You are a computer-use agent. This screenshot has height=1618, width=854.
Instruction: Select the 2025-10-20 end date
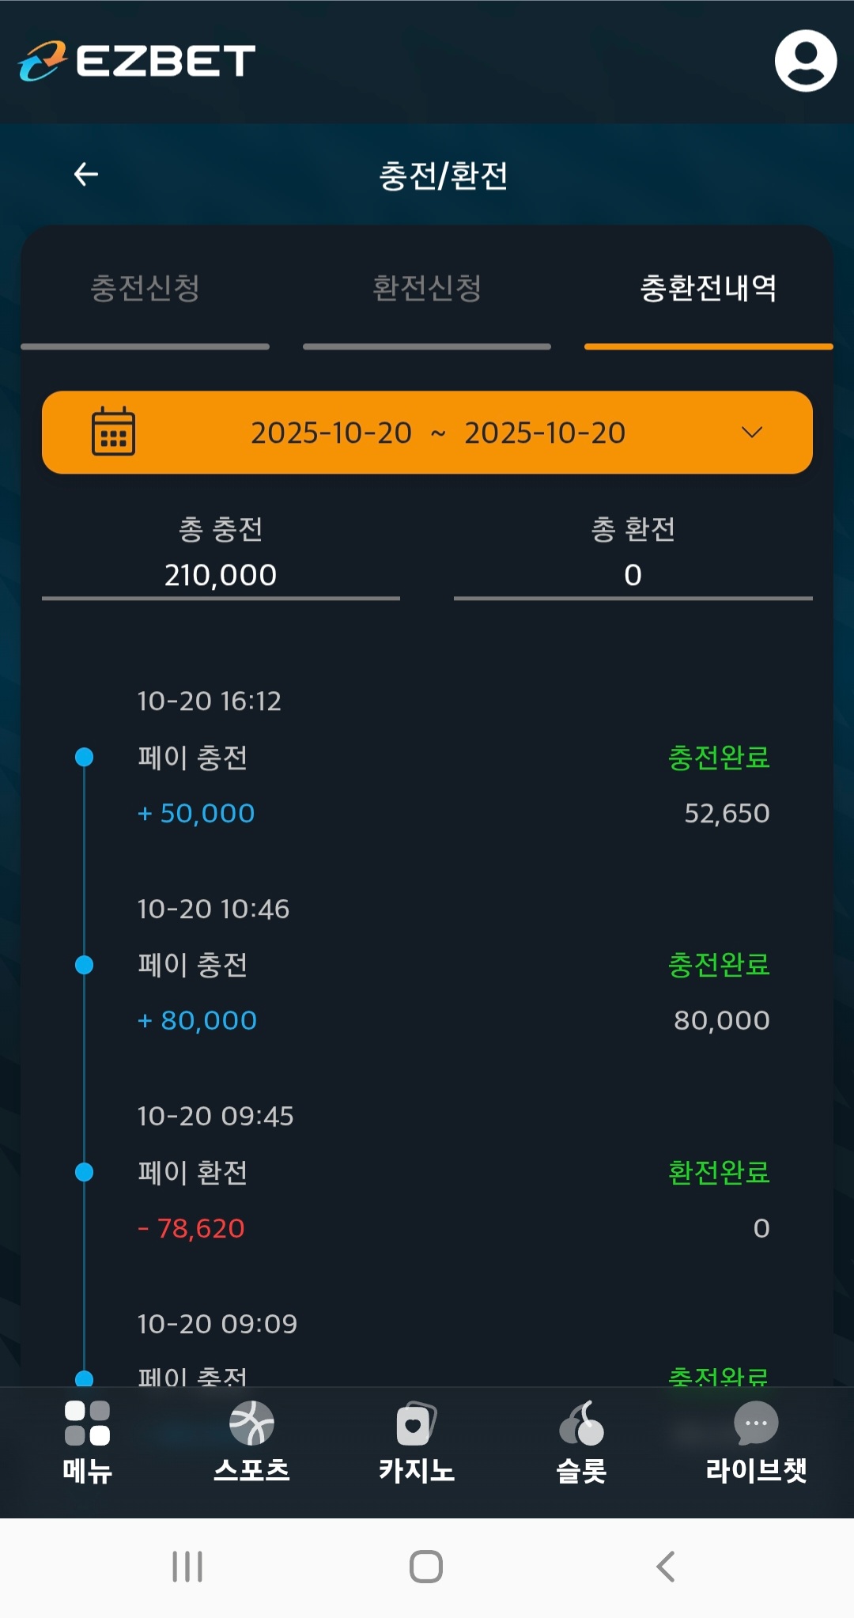pos(545,433)
